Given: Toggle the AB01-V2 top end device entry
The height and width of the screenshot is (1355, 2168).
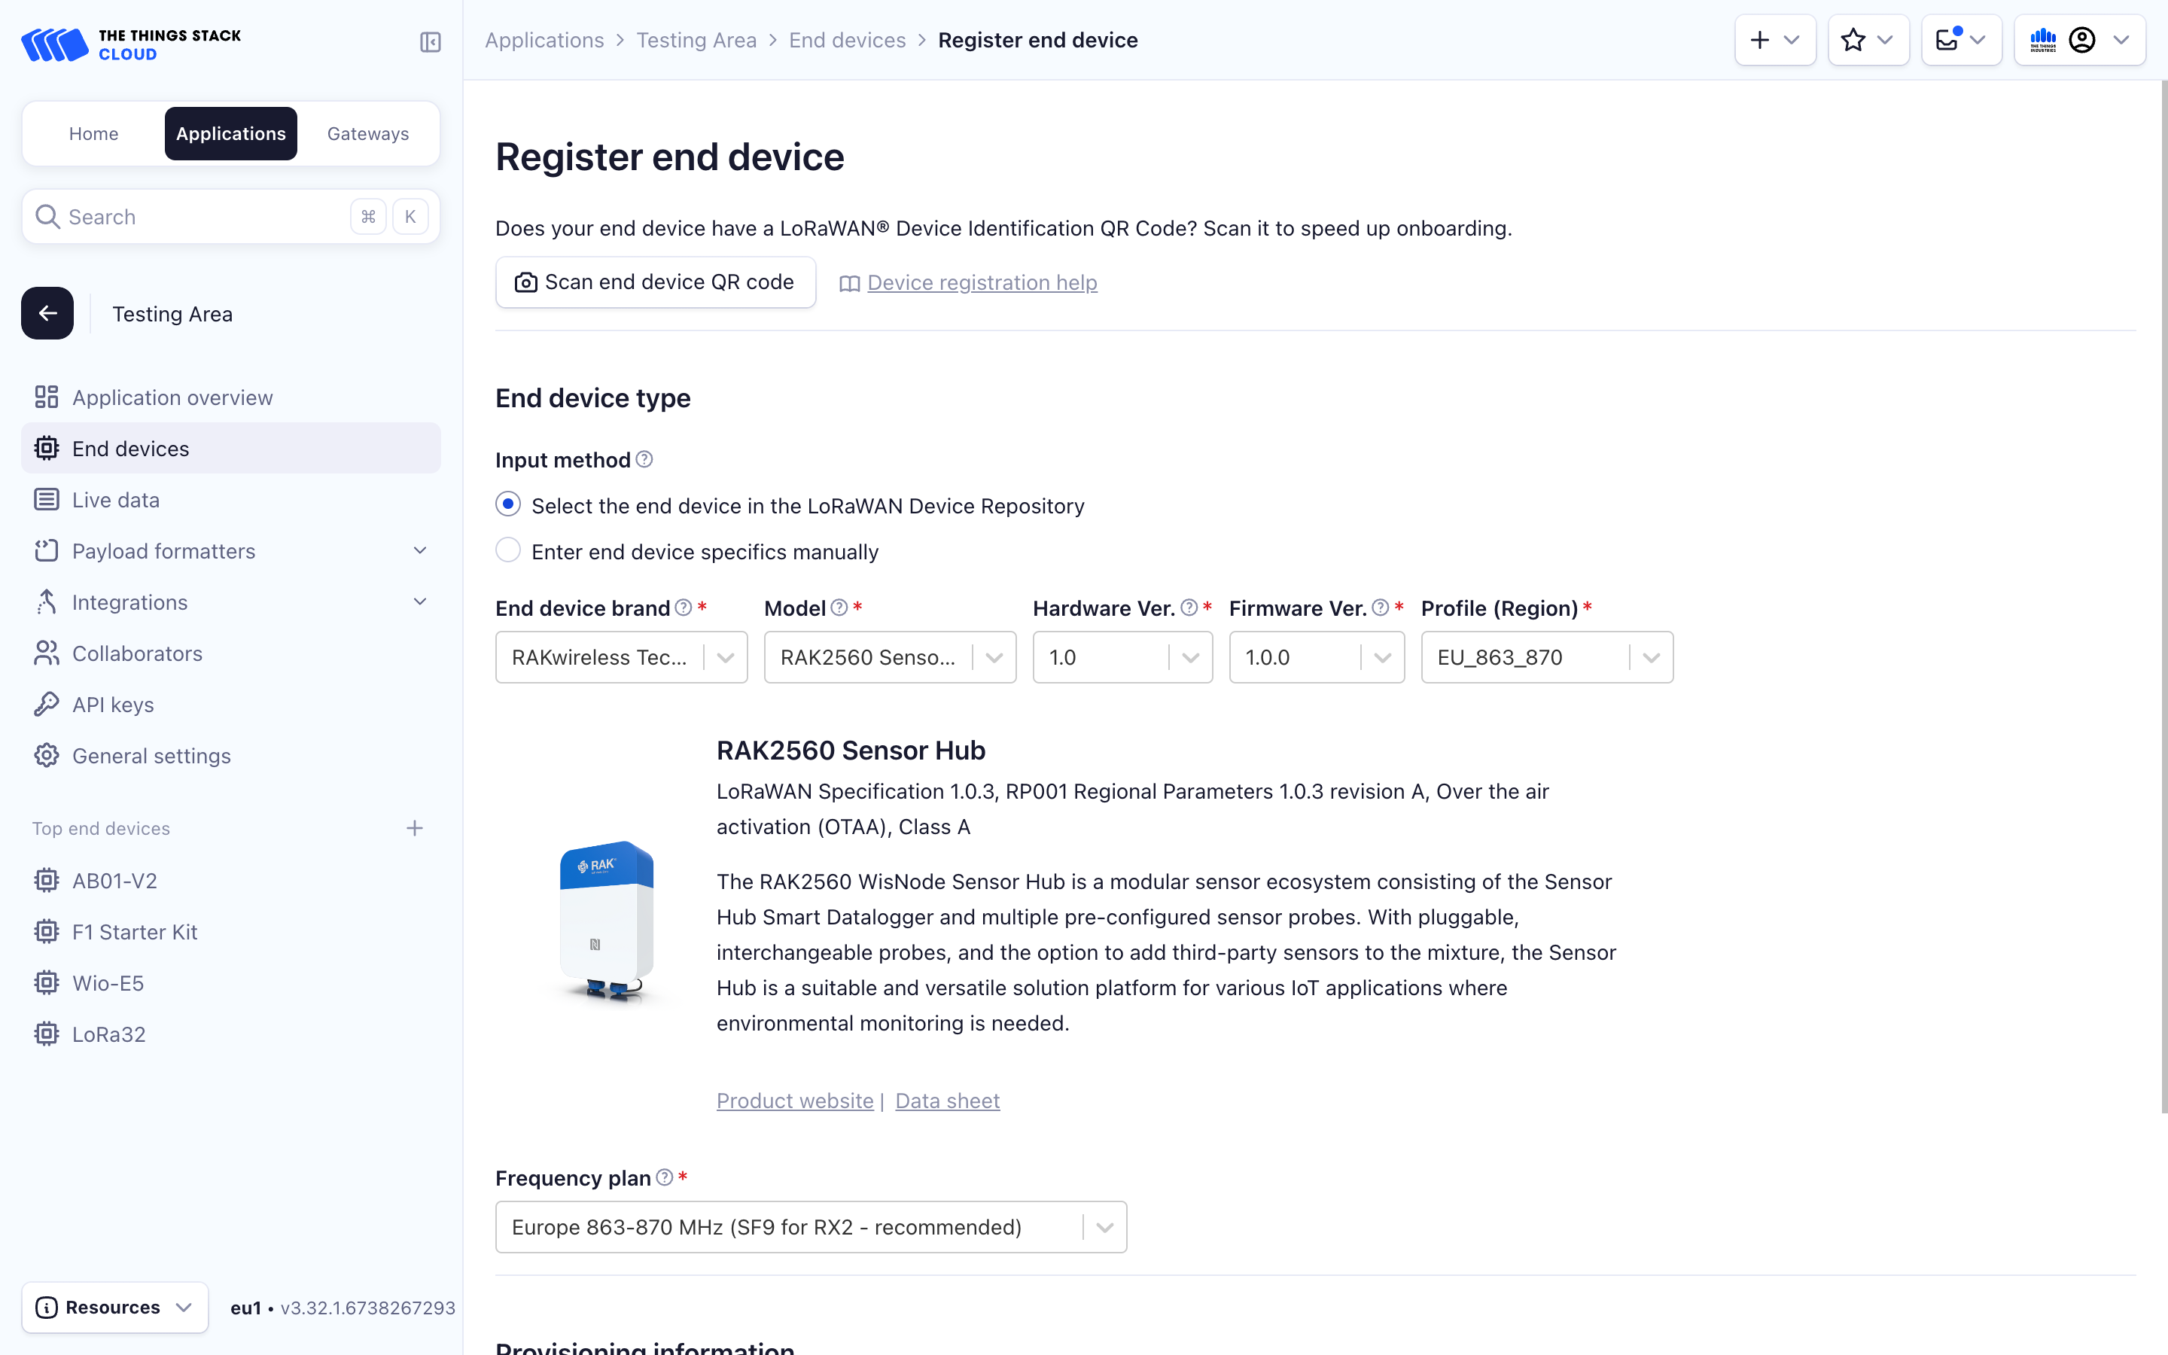Looking at the screenshot, I should pyautogui.click(x=113, y=880).
